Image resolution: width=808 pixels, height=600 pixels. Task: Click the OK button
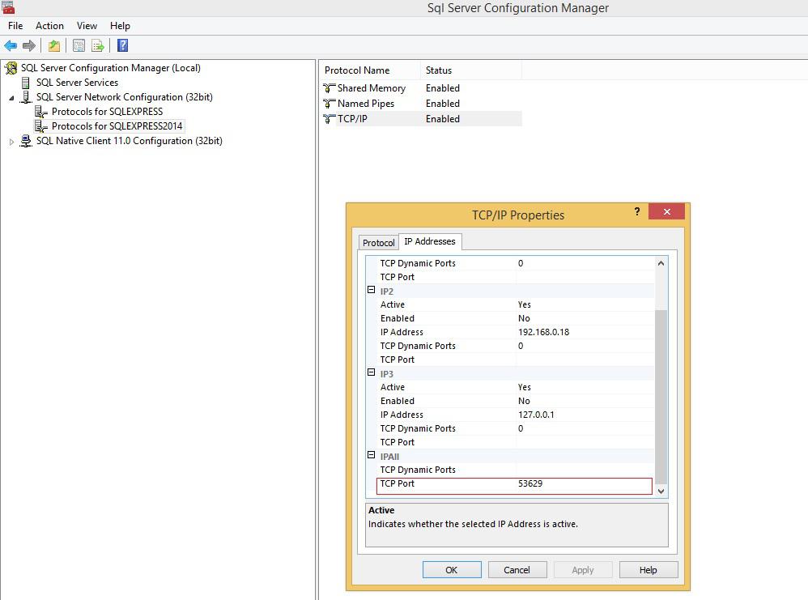[452, 569]
